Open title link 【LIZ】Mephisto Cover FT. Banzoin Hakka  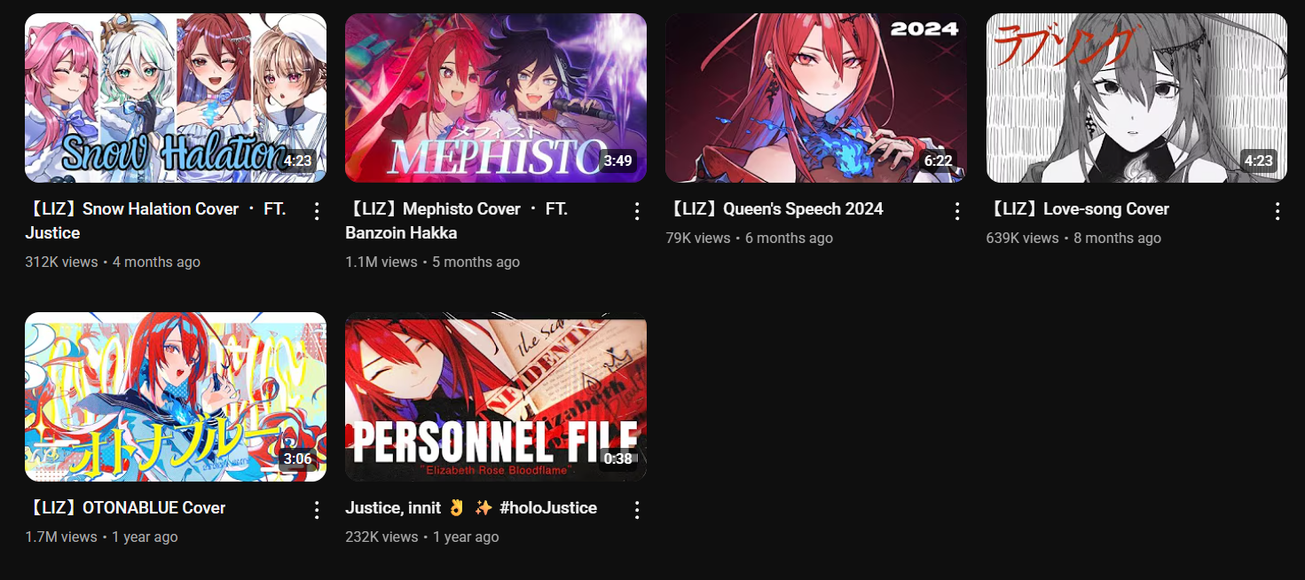(x=457, y=221)
